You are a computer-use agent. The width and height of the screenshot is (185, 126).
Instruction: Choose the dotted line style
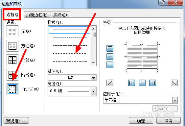click(70, 38)
